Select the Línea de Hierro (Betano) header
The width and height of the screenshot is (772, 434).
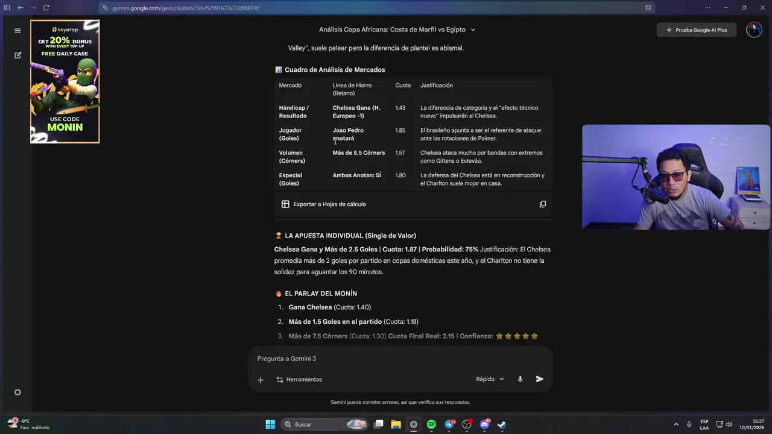coord(352,89)
